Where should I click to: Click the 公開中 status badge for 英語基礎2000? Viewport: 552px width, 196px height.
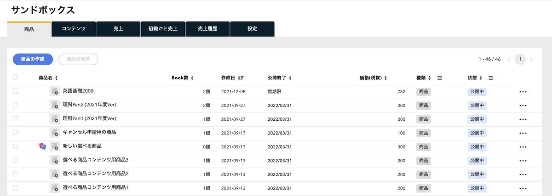pyautogui.click(x=477, y=92)
